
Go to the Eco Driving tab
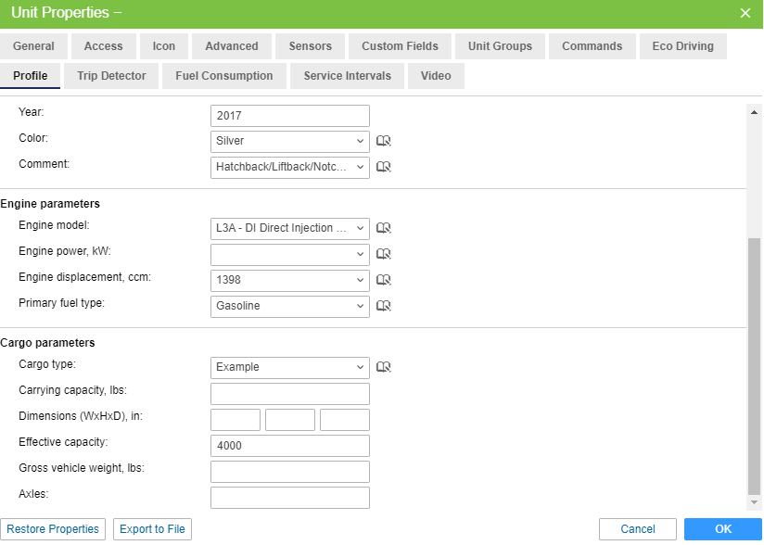coord(682,46)
